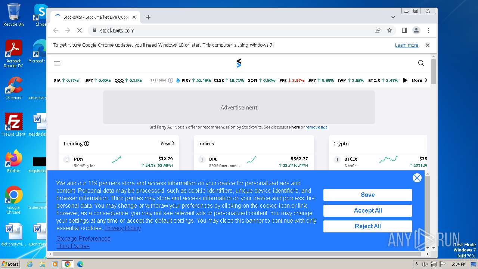
Task: Open Recycle Bin on desktop
Action: point(13,15)
